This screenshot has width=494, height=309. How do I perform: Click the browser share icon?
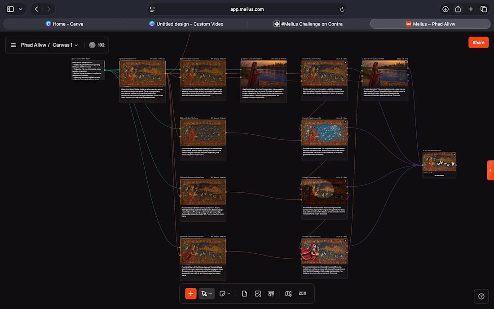point(458,9)
